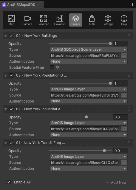Open Spatial Feature Filter gear settings
136x190 pixels.
(x=58, y=67)
